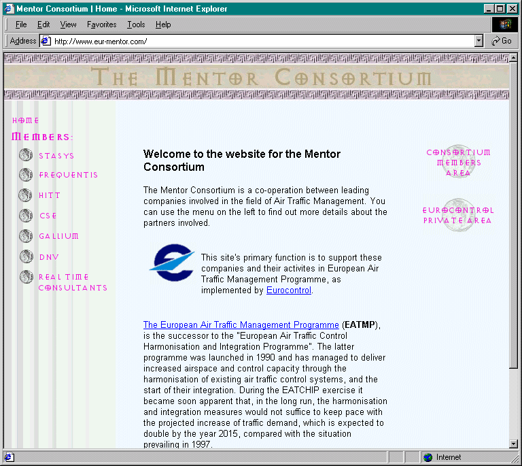Click the Address label of the URL bar
Screen dimensions: 522x466
(x=22, y=41)
